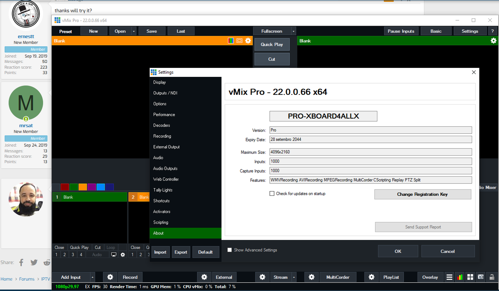Select the Performance settings tab

point(186,115)
